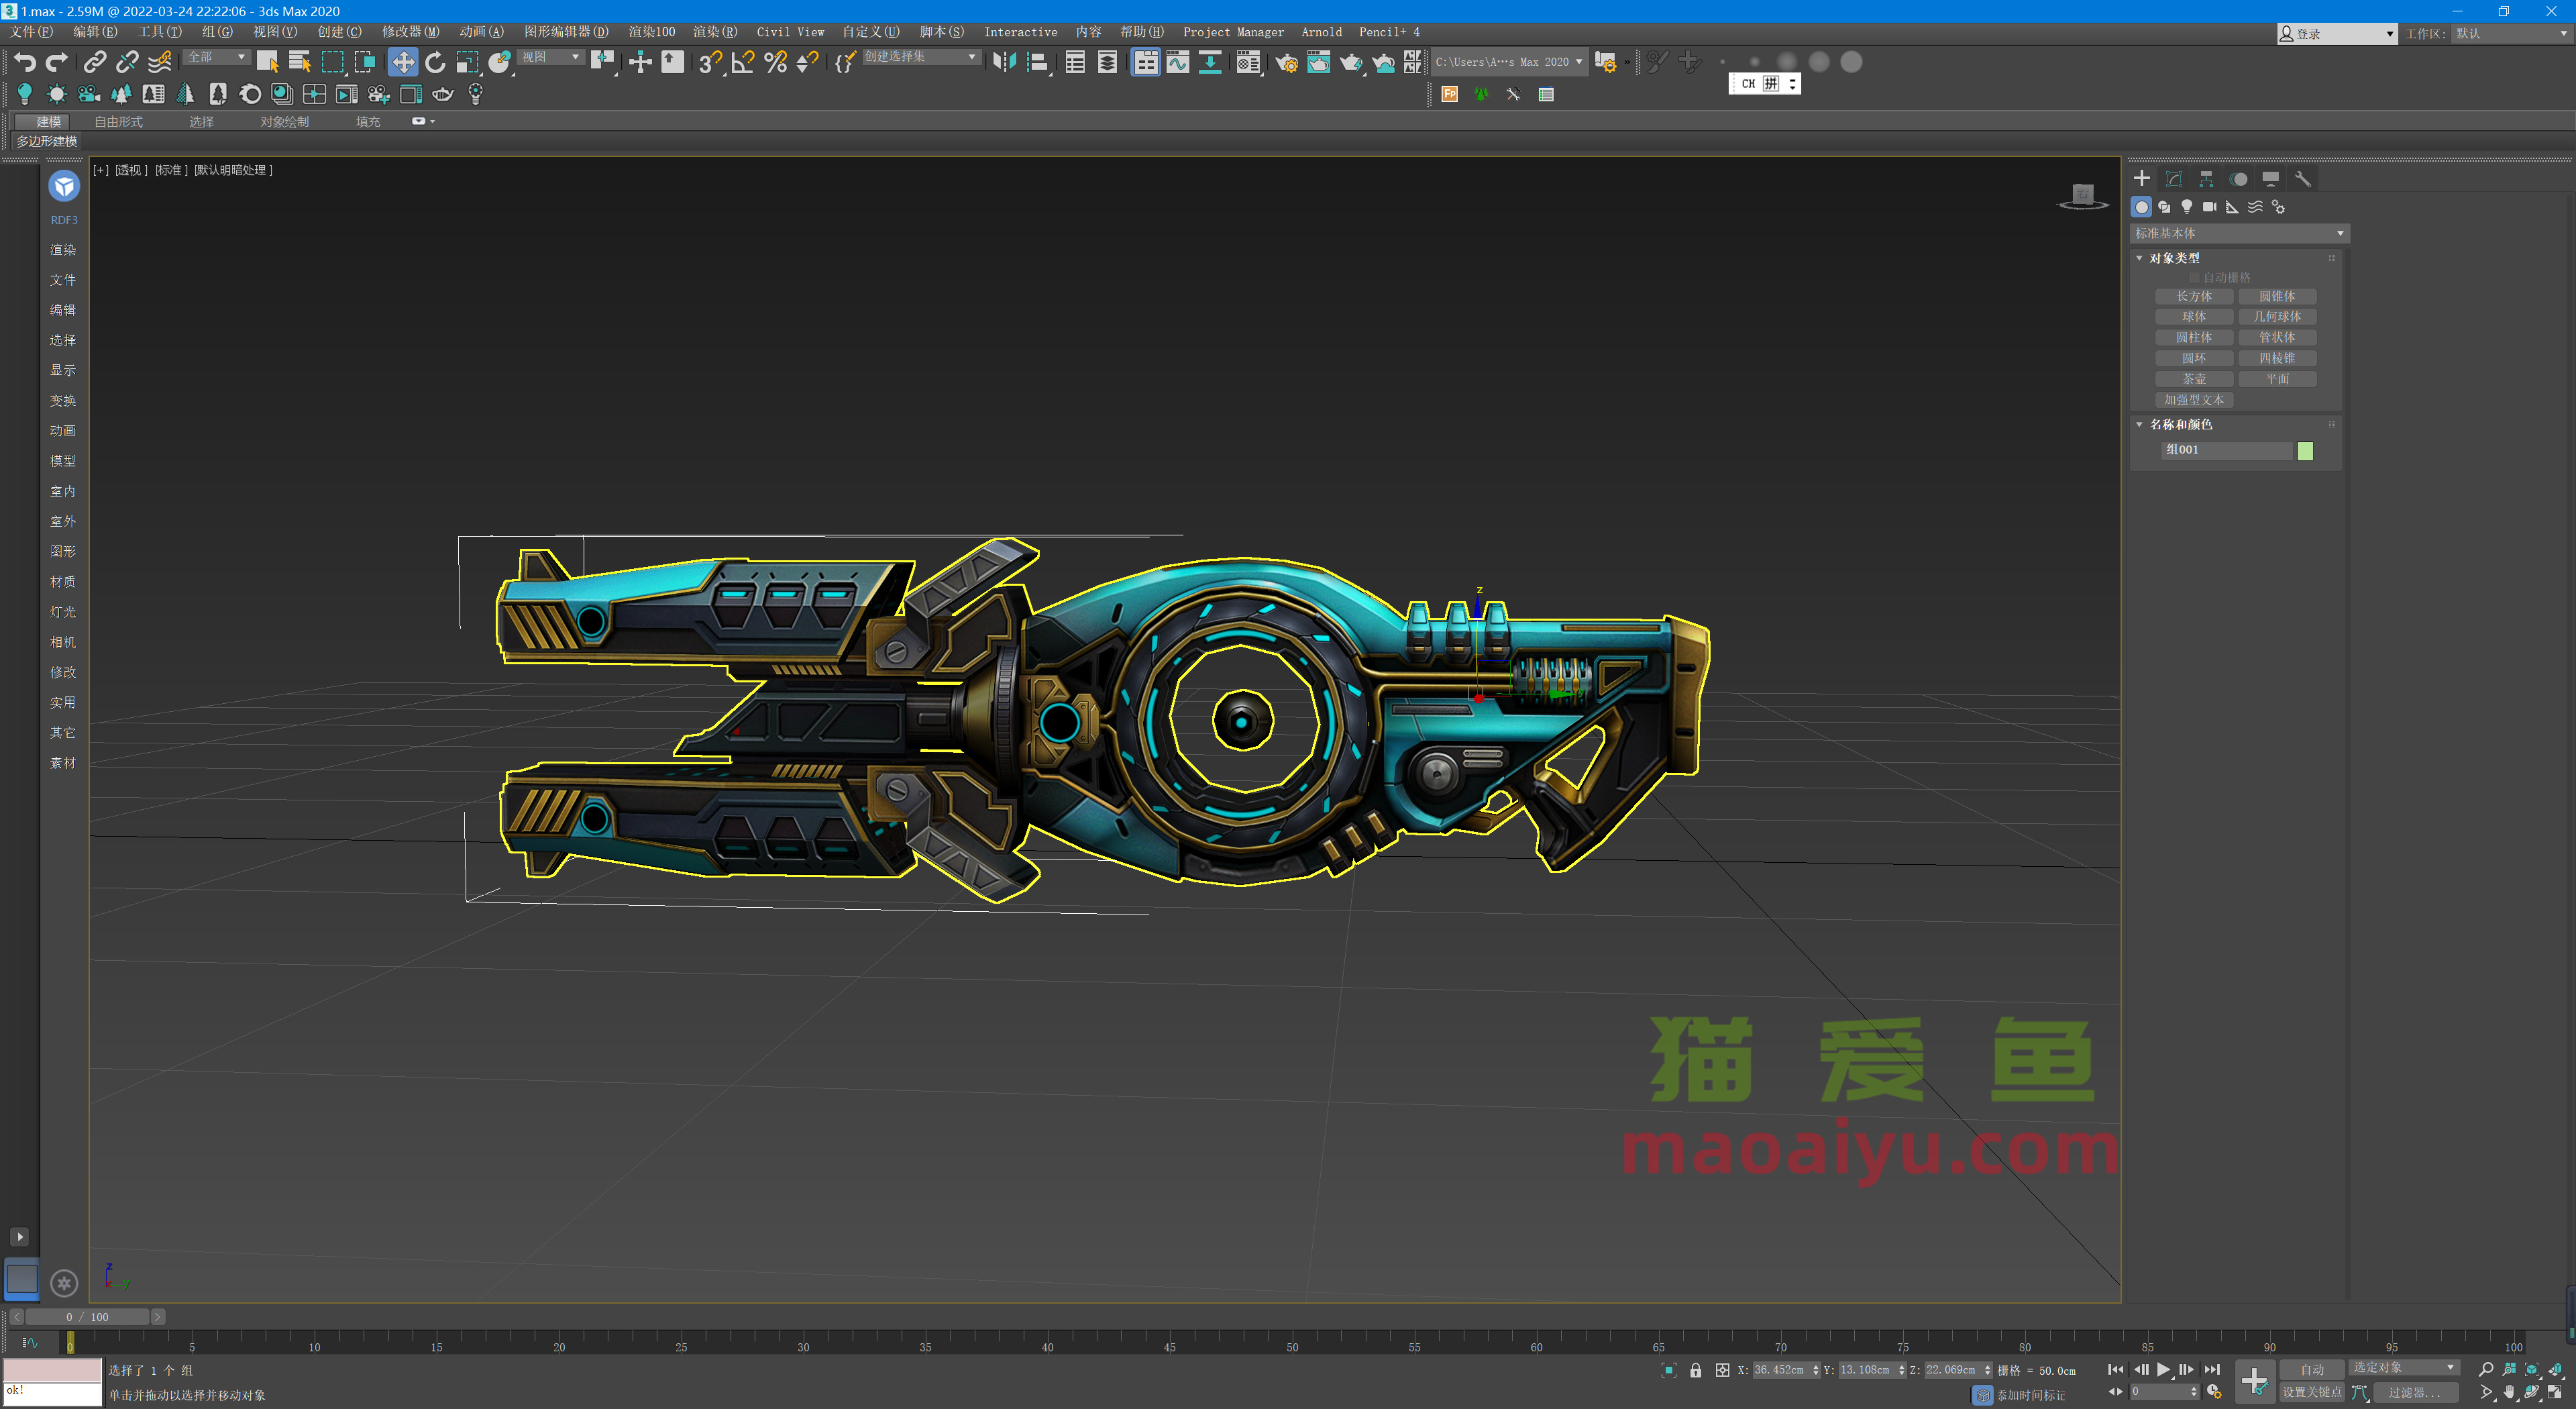
Task: Switch to the 自由形式 ribbon tab
Action: [x=118, y=122]
